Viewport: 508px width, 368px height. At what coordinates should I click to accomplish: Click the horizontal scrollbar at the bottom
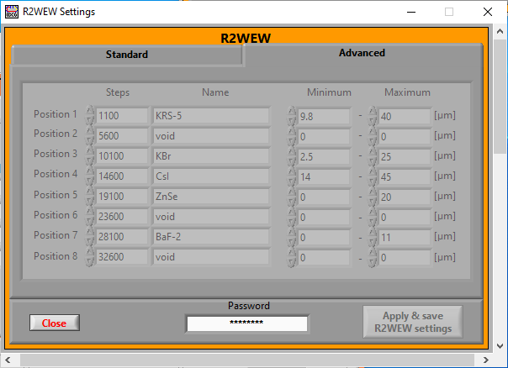click(x=252, y=360)
